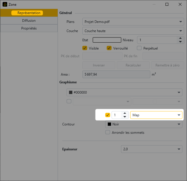Click the Zone app icon in title bar
187x181 pixels.
point(5,5)
